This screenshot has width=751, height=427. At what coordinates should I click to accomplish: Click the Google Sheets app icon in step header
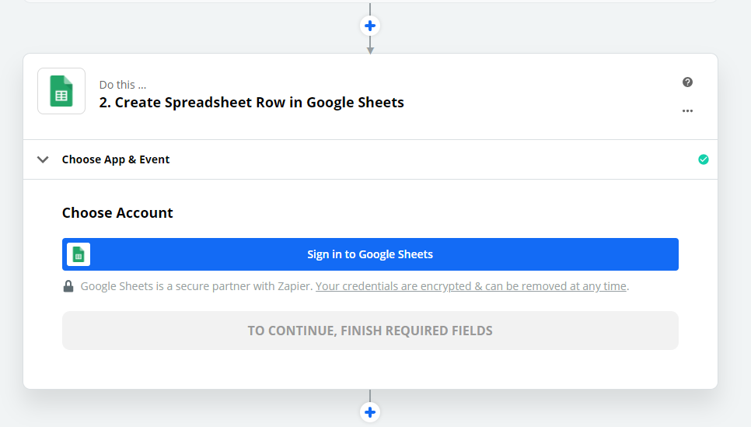(61, 91)
